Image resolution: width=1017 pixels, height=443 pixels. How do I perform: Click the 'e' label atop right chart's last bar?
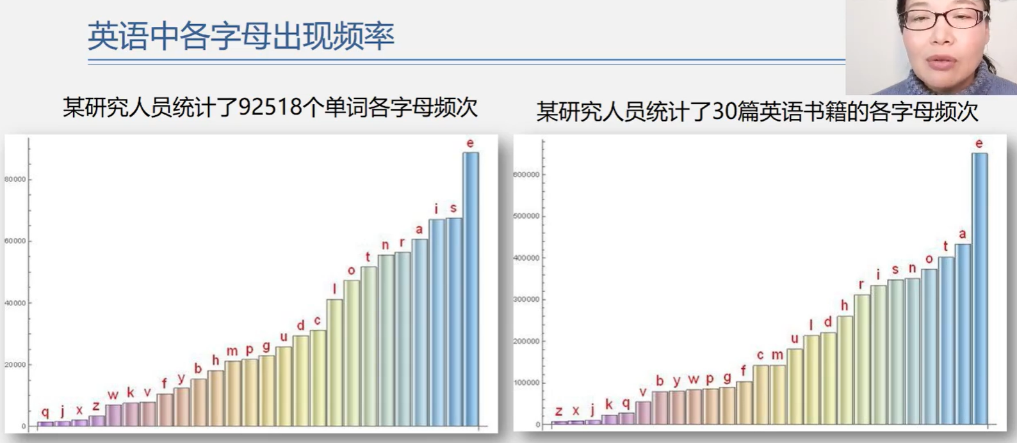979,144
